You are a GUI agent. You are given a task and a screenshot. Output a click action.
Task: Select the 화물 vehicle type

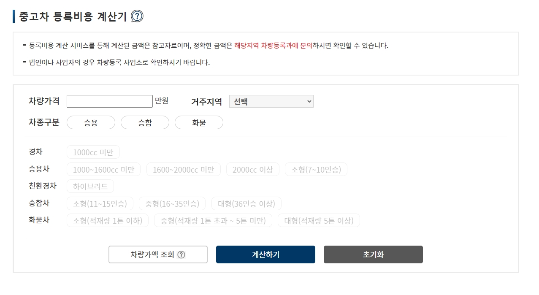pos(199,122)
